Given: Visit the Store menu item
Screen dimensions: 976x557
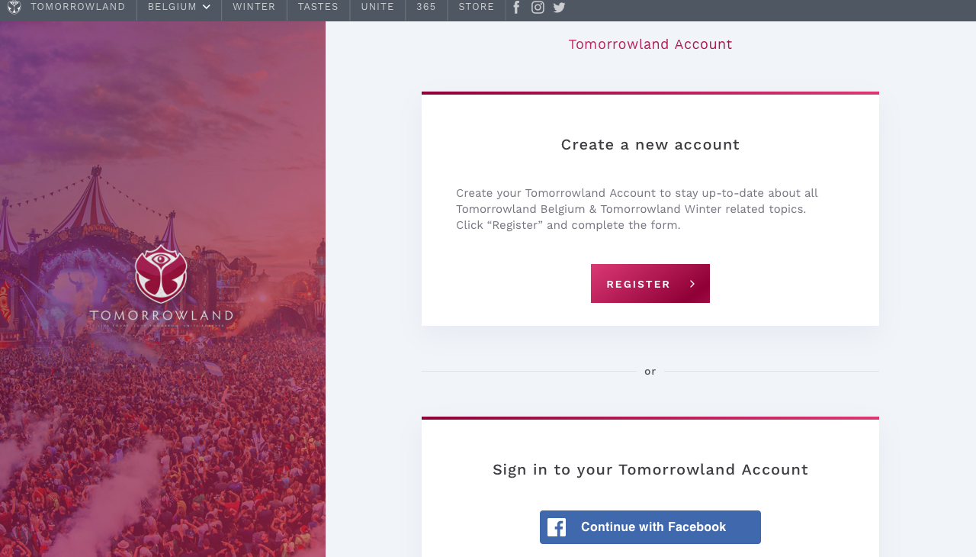Looking at the screenshot, I should [476, 7].
